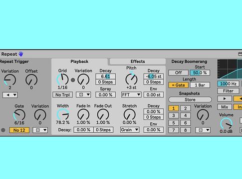This screenshot has width=242, height=179.
Task: Click the 1000 Hz frequency field
Action: [x=228, y=84]
